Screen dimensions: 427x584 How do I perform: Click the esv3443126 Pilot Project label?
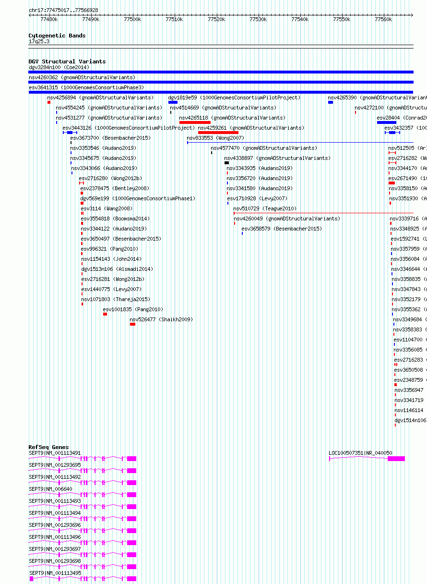tap(129, 128)
